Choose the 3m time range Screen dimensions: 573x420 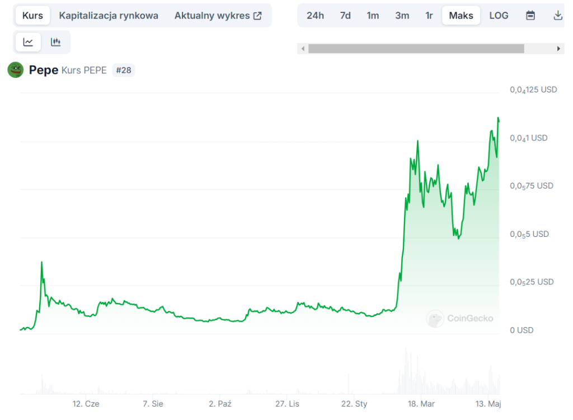click(x=402, y=16)
